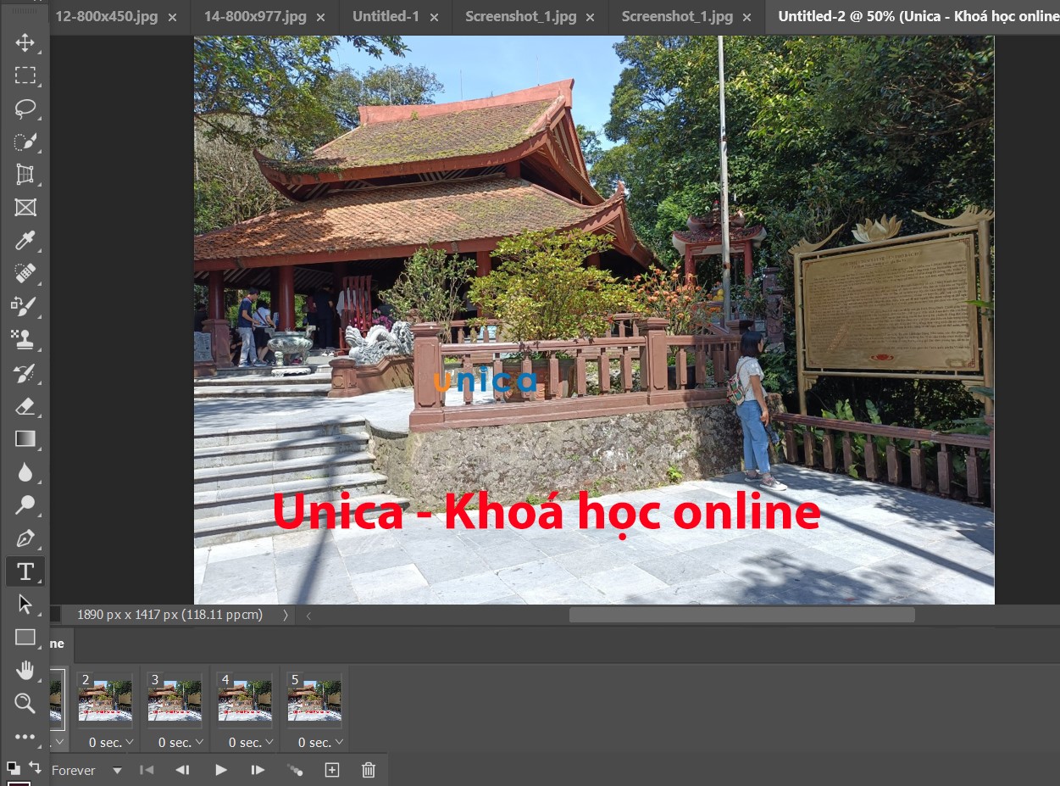
Task: Select the Hand tool
Action: coord(25,671)
